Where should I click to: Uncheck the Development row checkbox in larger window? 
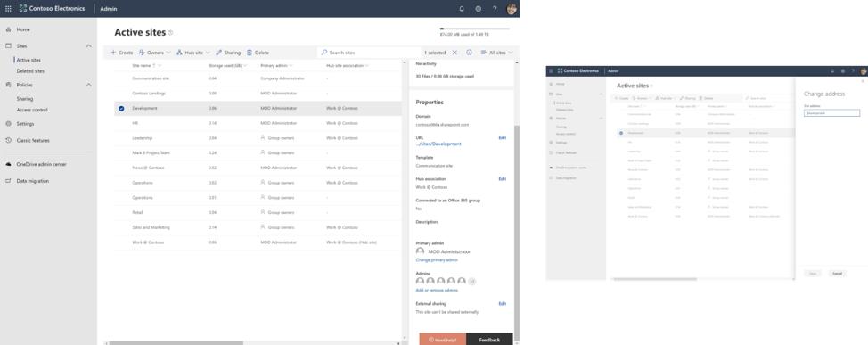121,108
